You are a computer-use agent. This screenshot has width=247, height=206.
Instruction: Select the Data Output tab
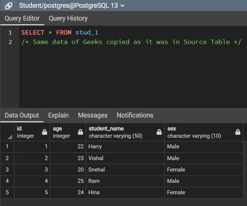[x=22, y=115]
